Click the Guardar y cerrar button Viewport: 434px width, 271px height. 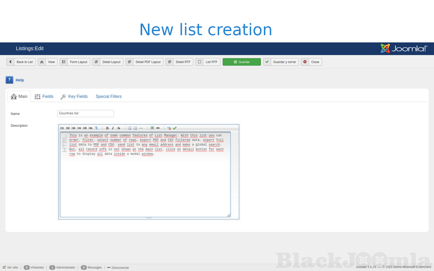coord(280,62)
